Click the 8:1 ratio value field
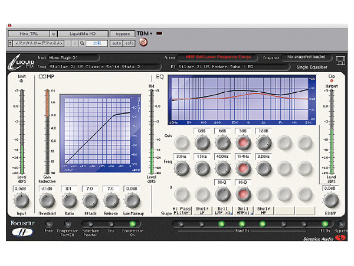The image size is (354, 266). point(68,189)
